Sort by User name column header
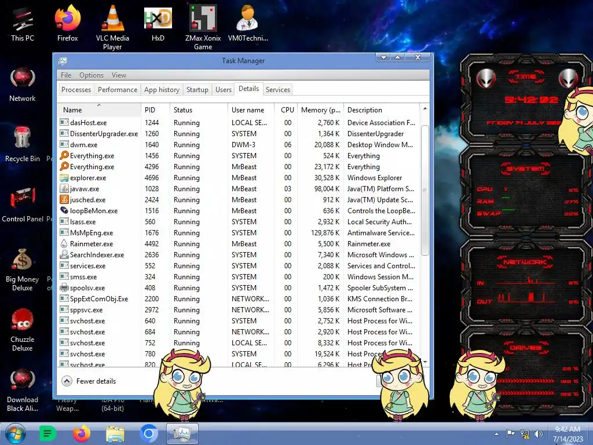 251,110
